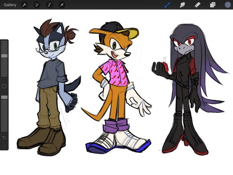233x175 pixels.
Task: Select the Brush tool
Action: 168,5
